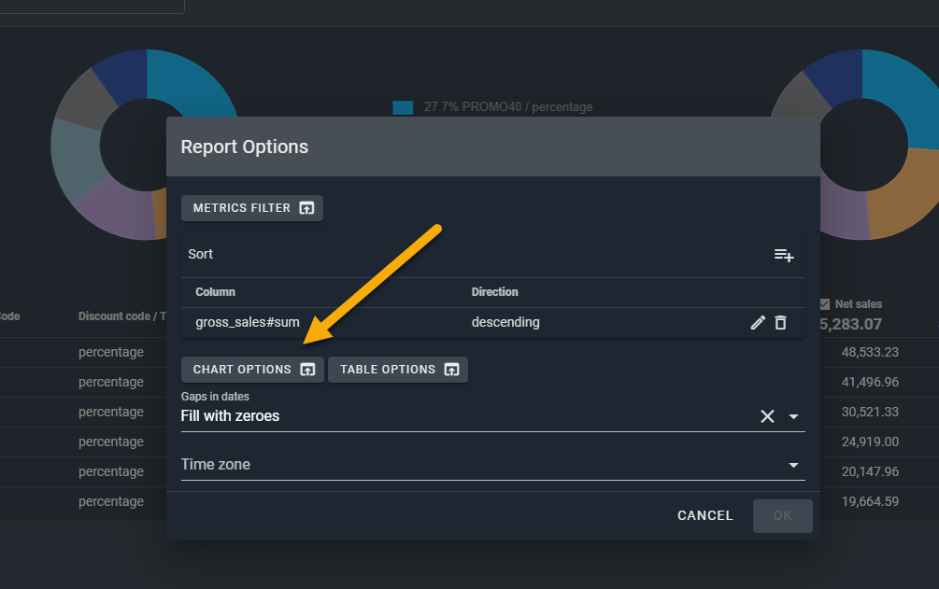
Task: Delete the gross_sales#sum sort row
Action: [x=781, y=323]
